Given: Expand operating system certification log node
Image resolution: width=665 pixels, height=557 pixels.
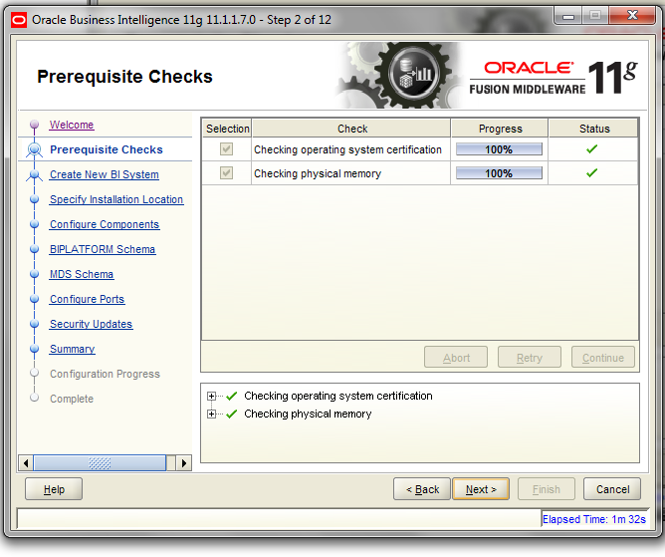Looking at the screenshot, I should coord(211,397).
